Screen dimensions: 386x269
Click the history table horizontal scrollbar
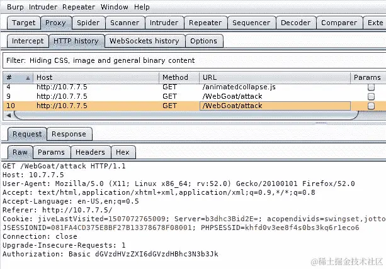(186, 115)
